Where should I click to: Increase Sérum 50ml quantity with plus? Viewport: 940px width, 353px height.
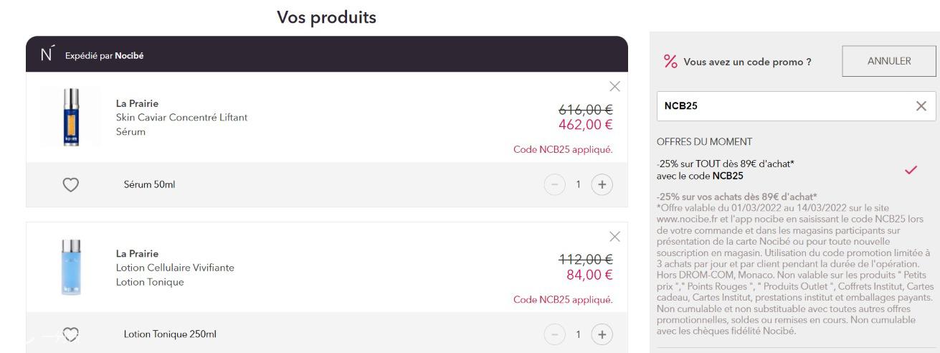(x=602, y=184)
